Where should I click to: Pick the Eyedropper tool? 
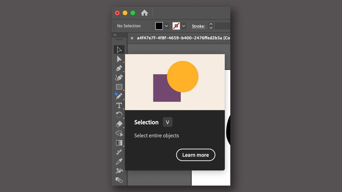[x=119, y=161]
